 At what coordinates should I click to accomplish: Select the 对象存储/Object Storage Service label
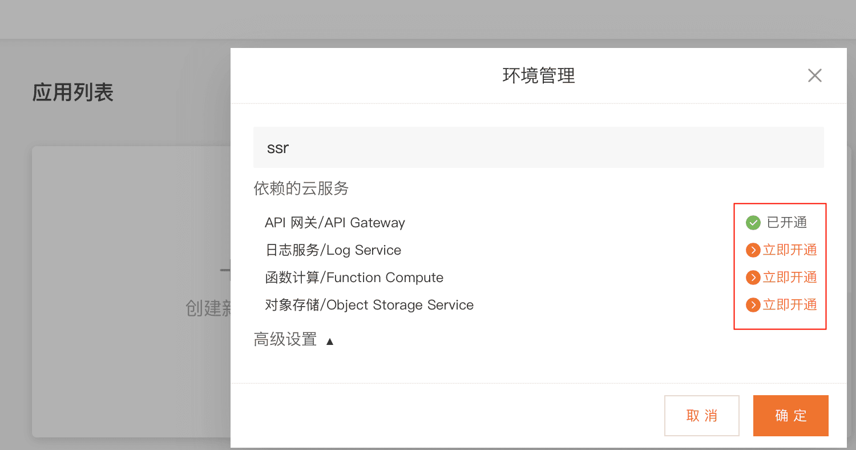coord(369,305)
